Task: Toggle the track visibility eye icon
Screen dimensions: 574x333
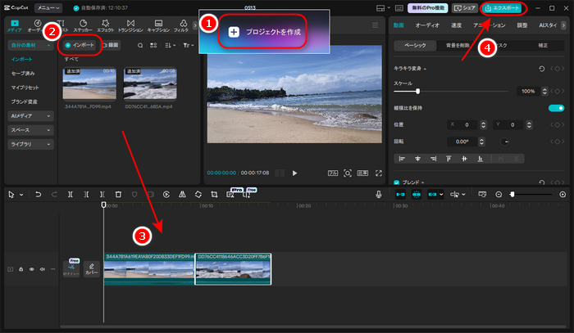Action: [32, 268]
